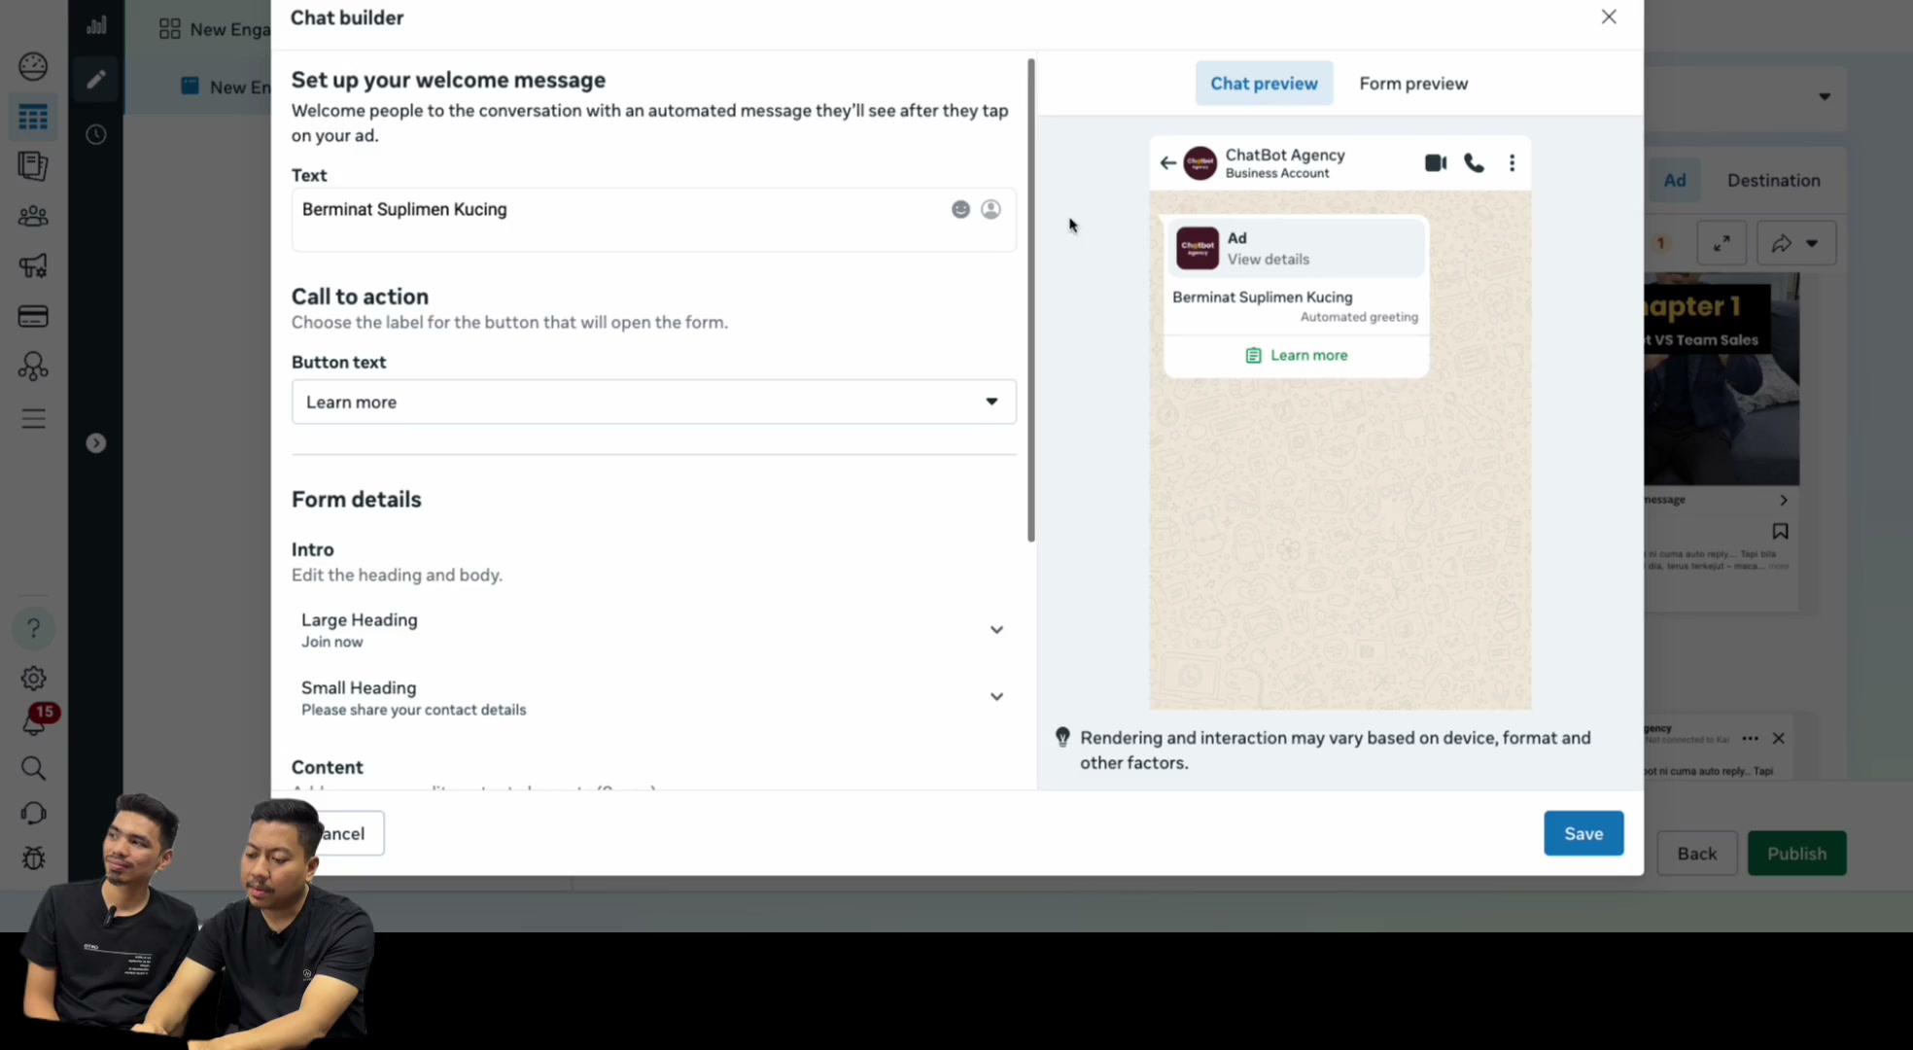Click the chat builder vertical scrollbar
The height and width of the screenshot is (1050, 1913).
pyautogui.click(x=1030, y=299)
